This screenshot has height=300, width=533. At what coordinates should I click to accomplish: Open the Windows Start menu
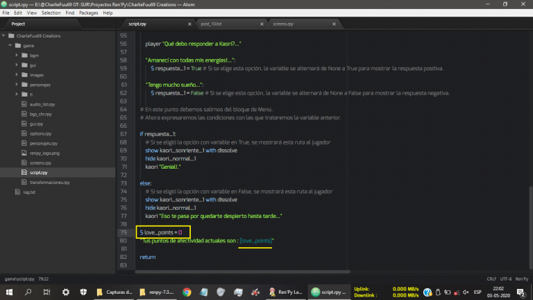(x=8, y=292)
